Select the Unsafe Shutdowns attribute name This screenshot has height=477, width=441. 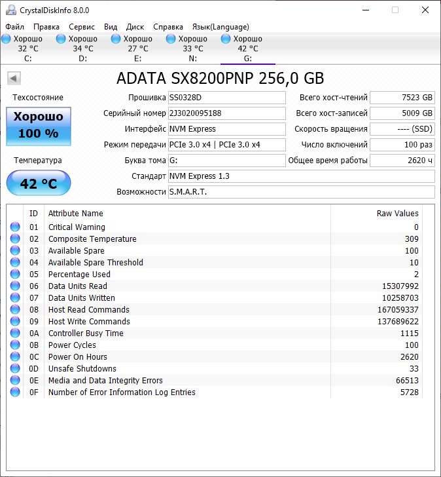(x=82, y=368)
